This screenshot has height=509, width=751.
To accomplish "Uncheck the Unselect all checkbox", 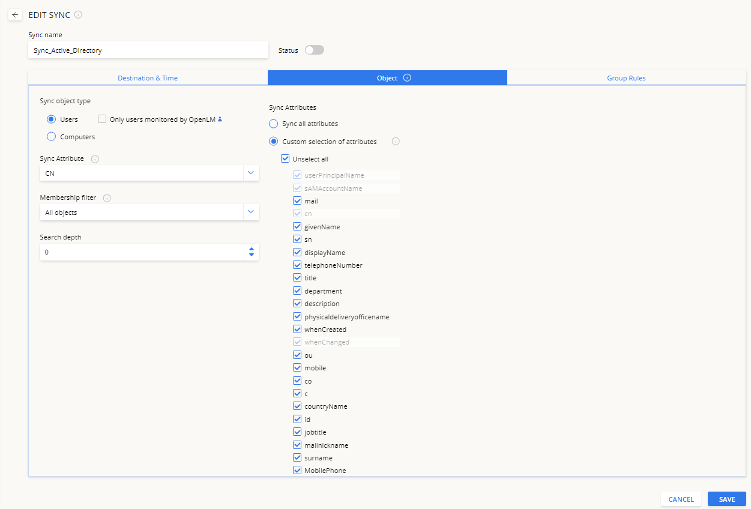I will [285, 159].
